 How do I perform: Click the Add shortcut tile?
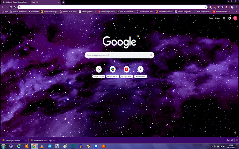coord(140,72)
